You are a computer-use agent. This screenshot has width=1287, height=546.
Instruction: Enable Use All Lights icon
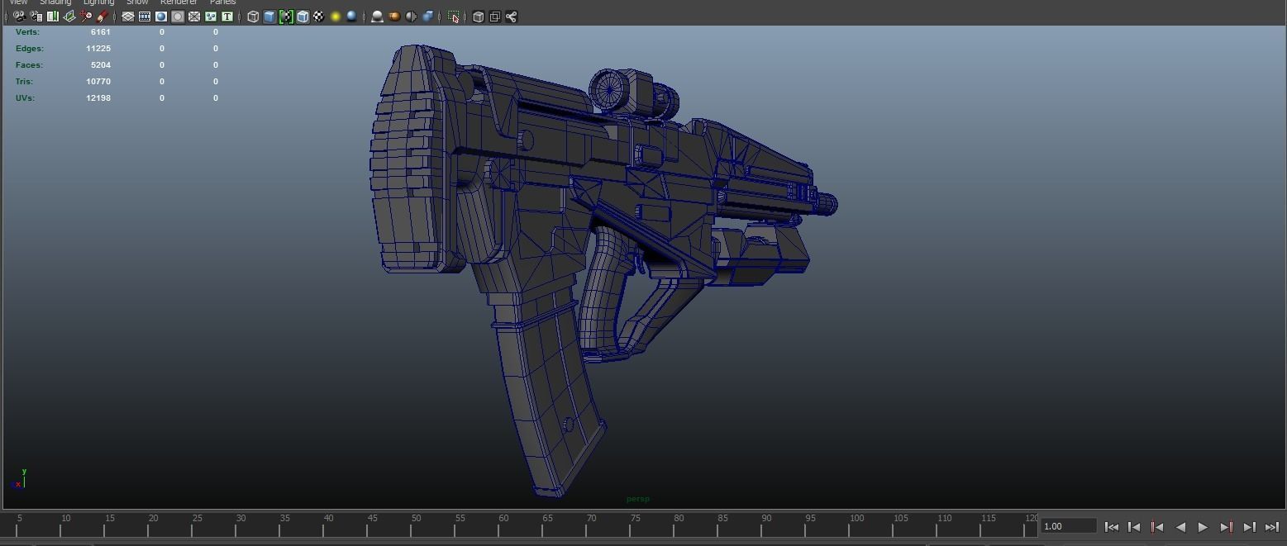pyautogui.click(x=336, y=17)
